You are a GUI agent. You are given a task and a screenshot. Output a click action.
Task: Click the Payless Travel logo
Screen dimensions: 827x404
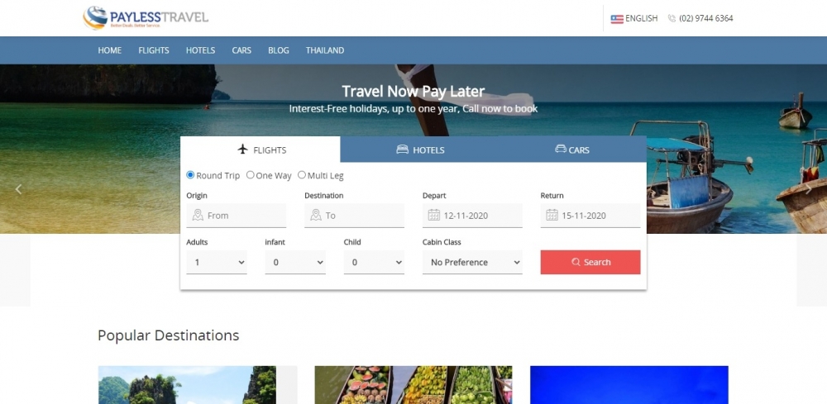(x=146, y=18)
